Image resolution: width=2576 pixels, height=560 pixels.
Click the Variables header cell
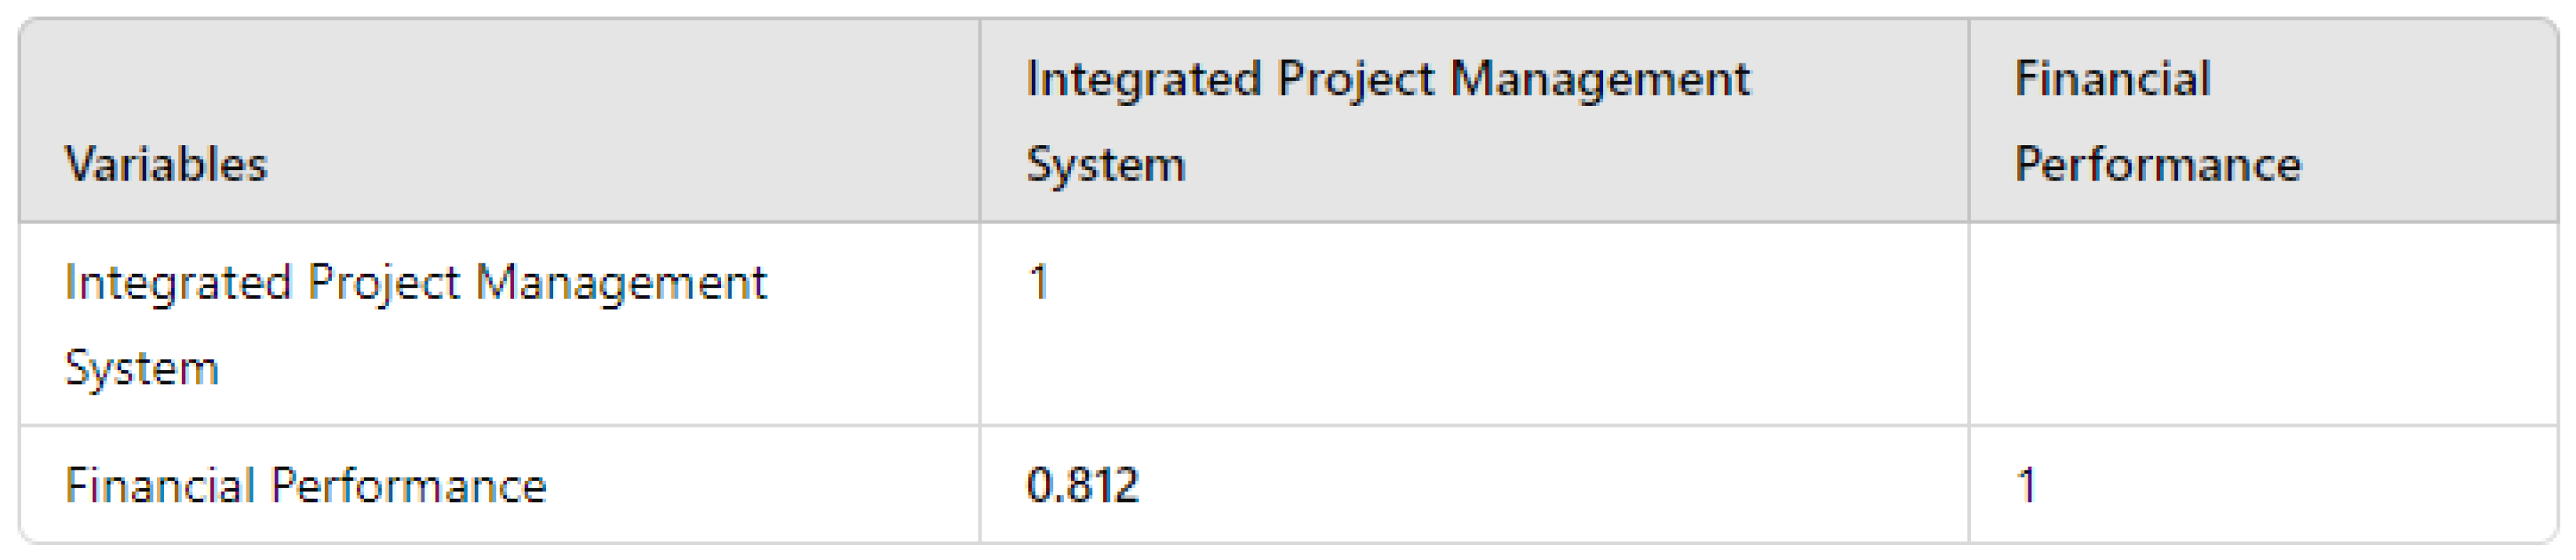coord(166,165)
